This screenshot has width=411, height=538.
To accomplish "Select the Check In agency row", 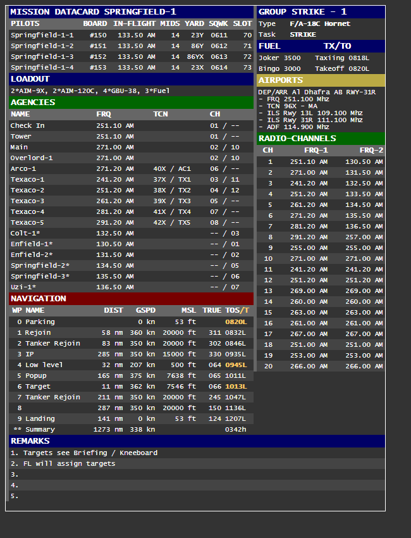I will coord(132,125).
